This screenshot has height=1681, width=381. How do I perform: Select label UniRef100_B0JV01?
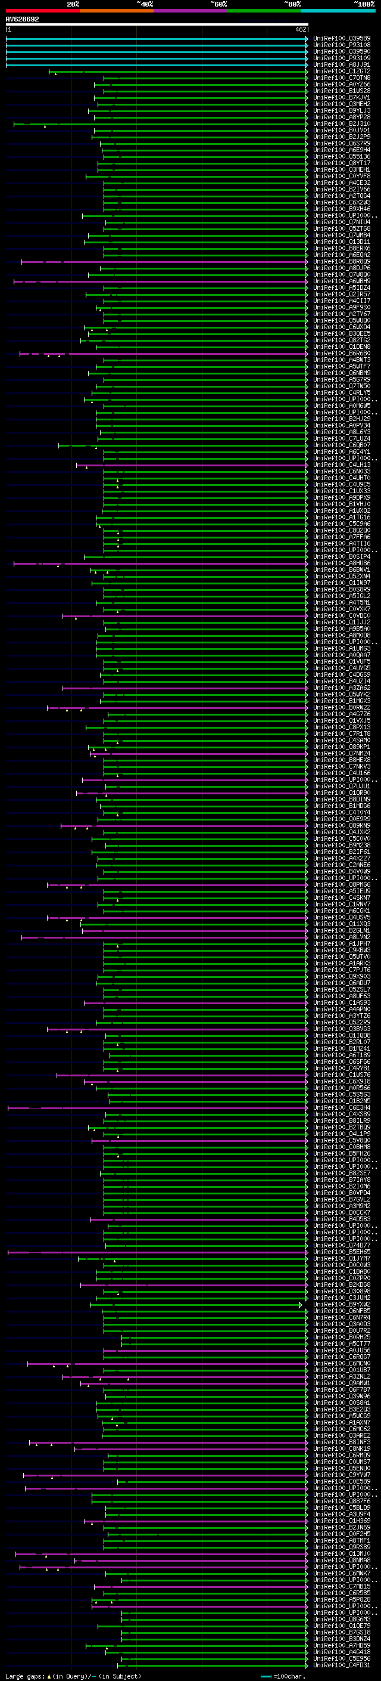(x=342, y=130)
